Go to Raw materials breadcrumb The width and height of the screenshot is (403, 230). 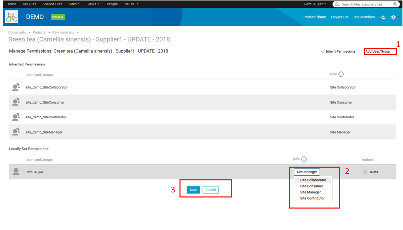click(x=63, y=32)
